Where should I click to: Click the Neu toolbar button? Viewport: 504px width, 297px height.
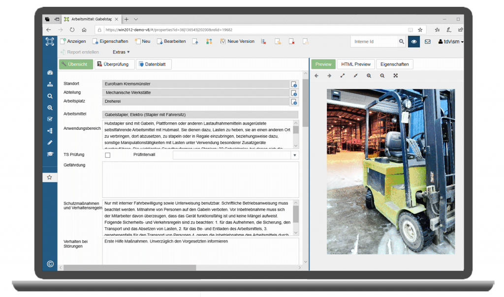point(143,41)
